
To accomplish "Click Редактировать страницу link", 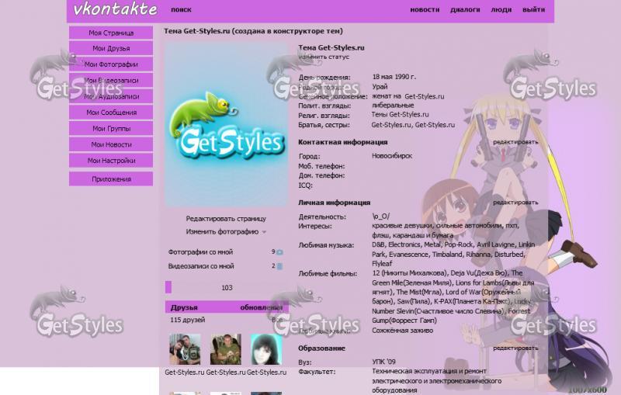I will [226, 219].
